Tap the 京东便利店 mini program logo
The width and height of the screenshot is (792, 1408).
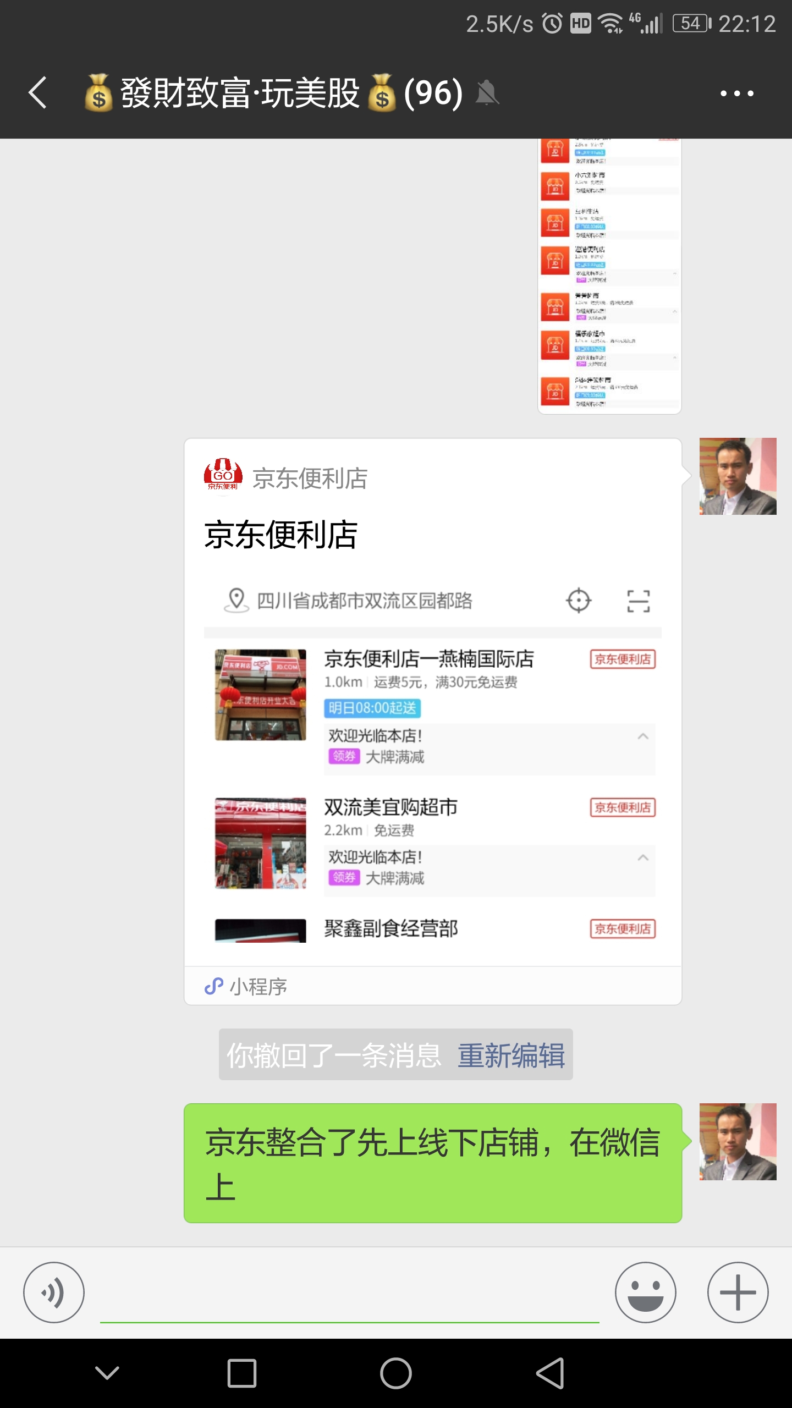point(223,475)
